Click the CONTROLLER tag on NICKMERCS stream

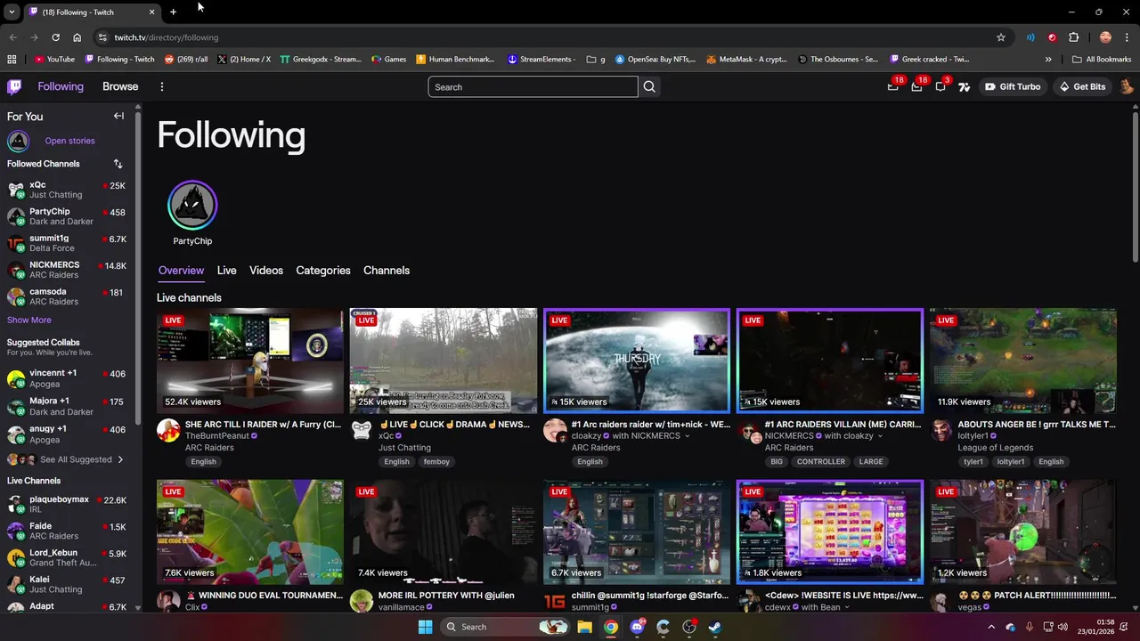[820, 461]
